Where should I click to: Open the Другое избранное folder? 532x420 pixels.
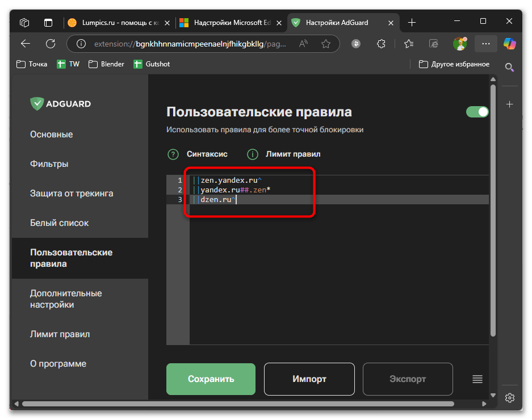[x=453, y=64]
